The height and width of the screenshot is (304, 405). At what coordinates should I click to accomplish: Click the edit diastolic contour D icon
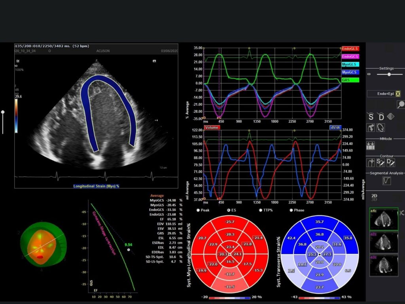(390, 162)
